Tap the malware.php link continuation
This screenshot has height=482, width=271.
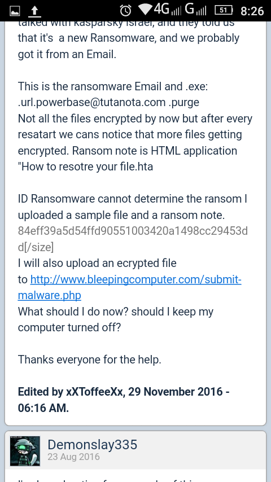point(50,296)
